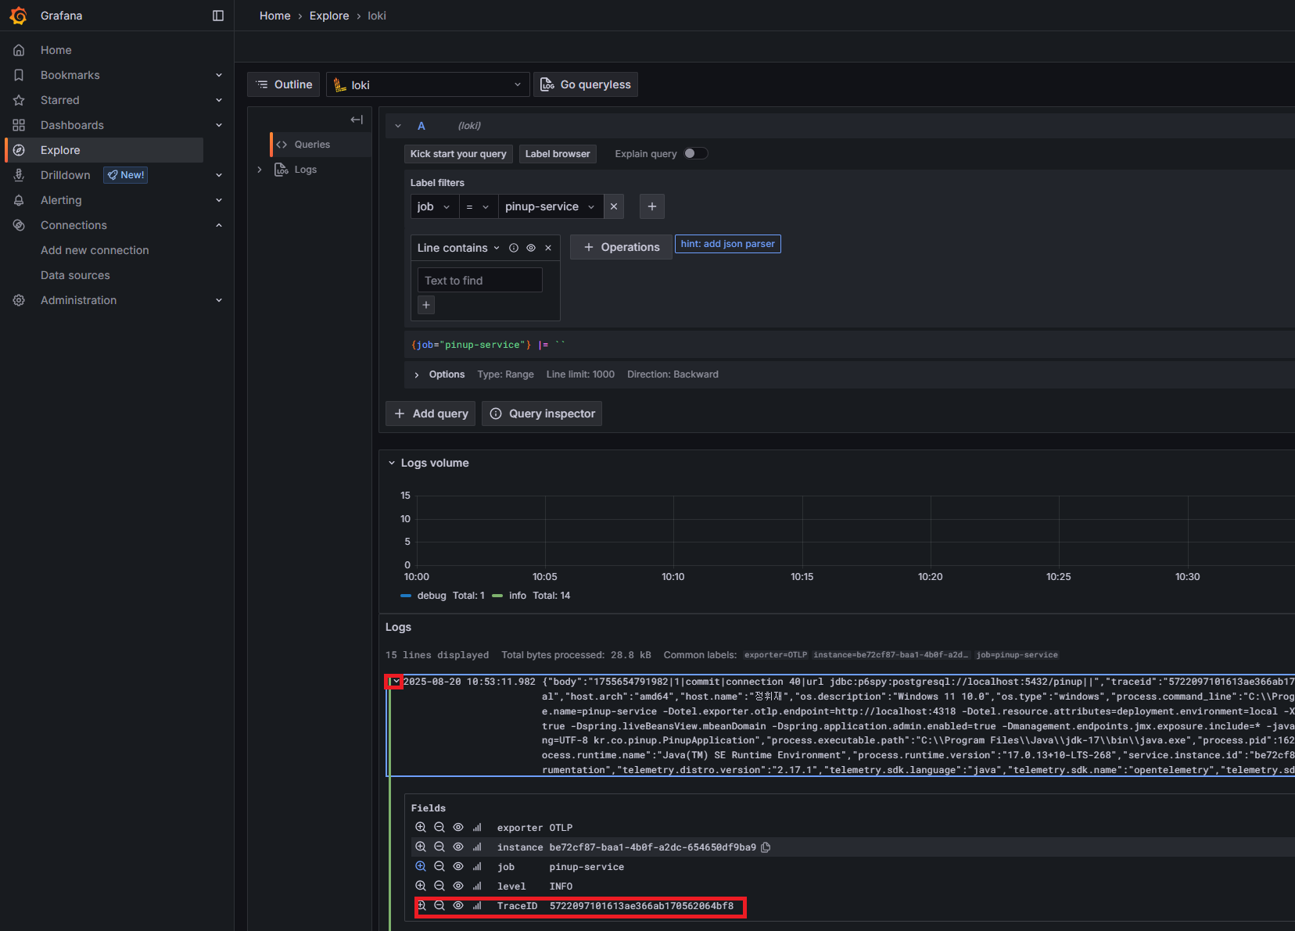Click the Operations button
Screen dimensions: 1295x931
622,247
